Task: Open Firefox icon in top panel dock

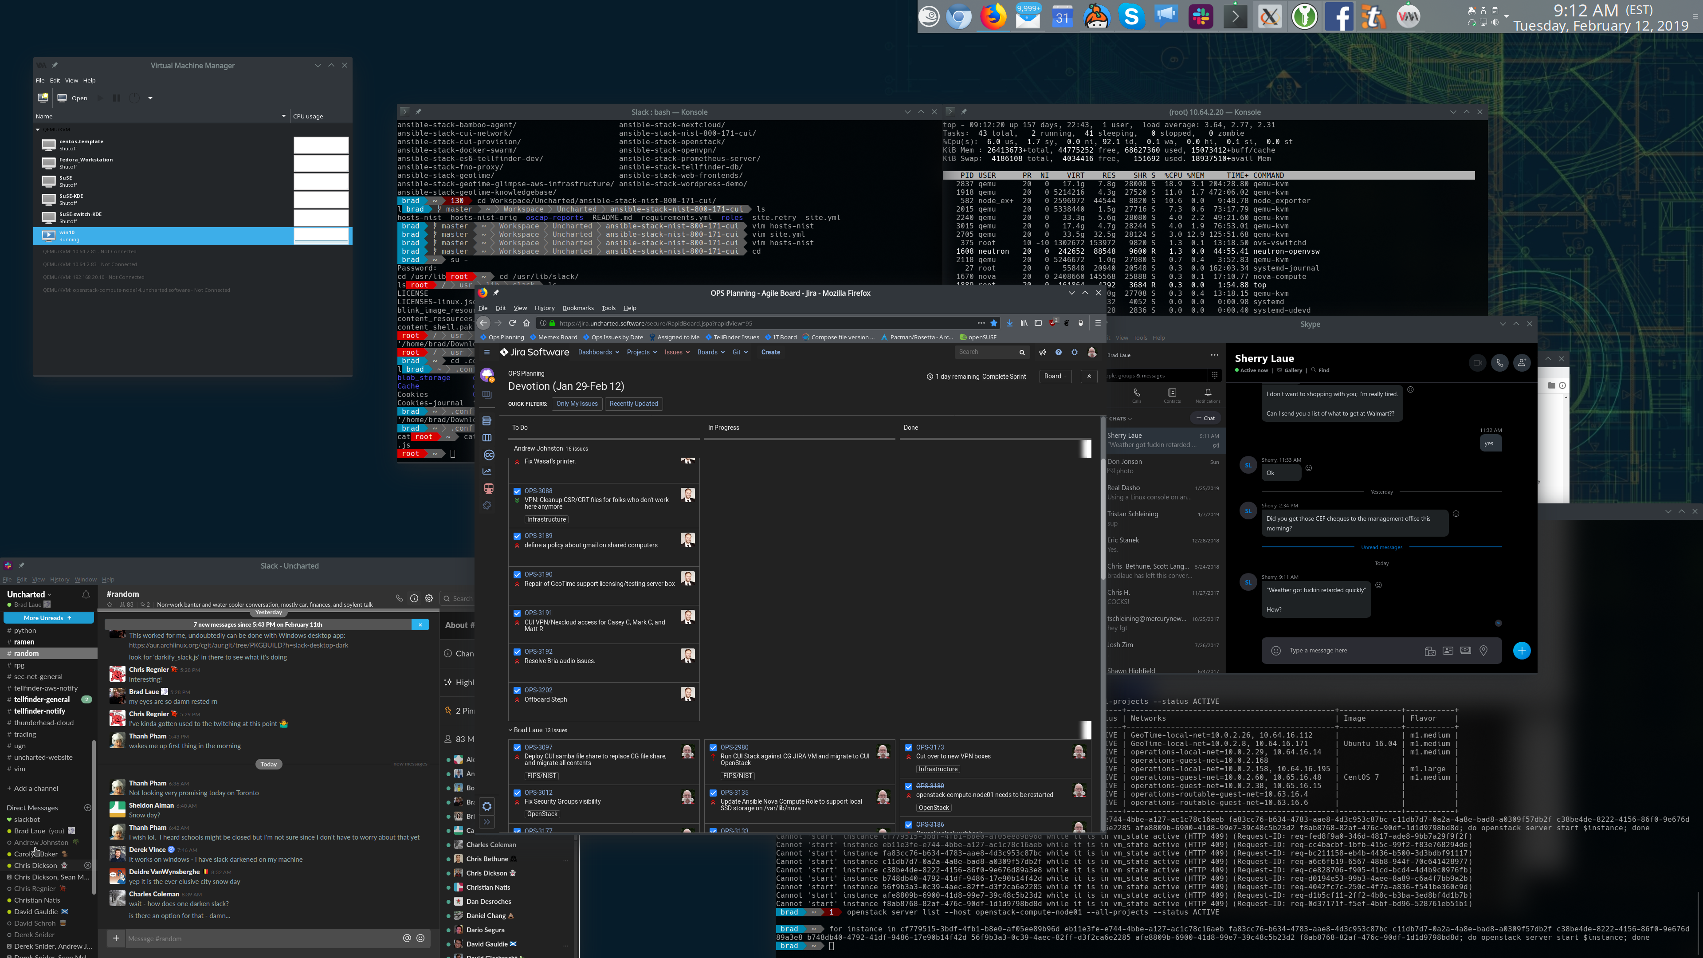Action: (993, 16)
